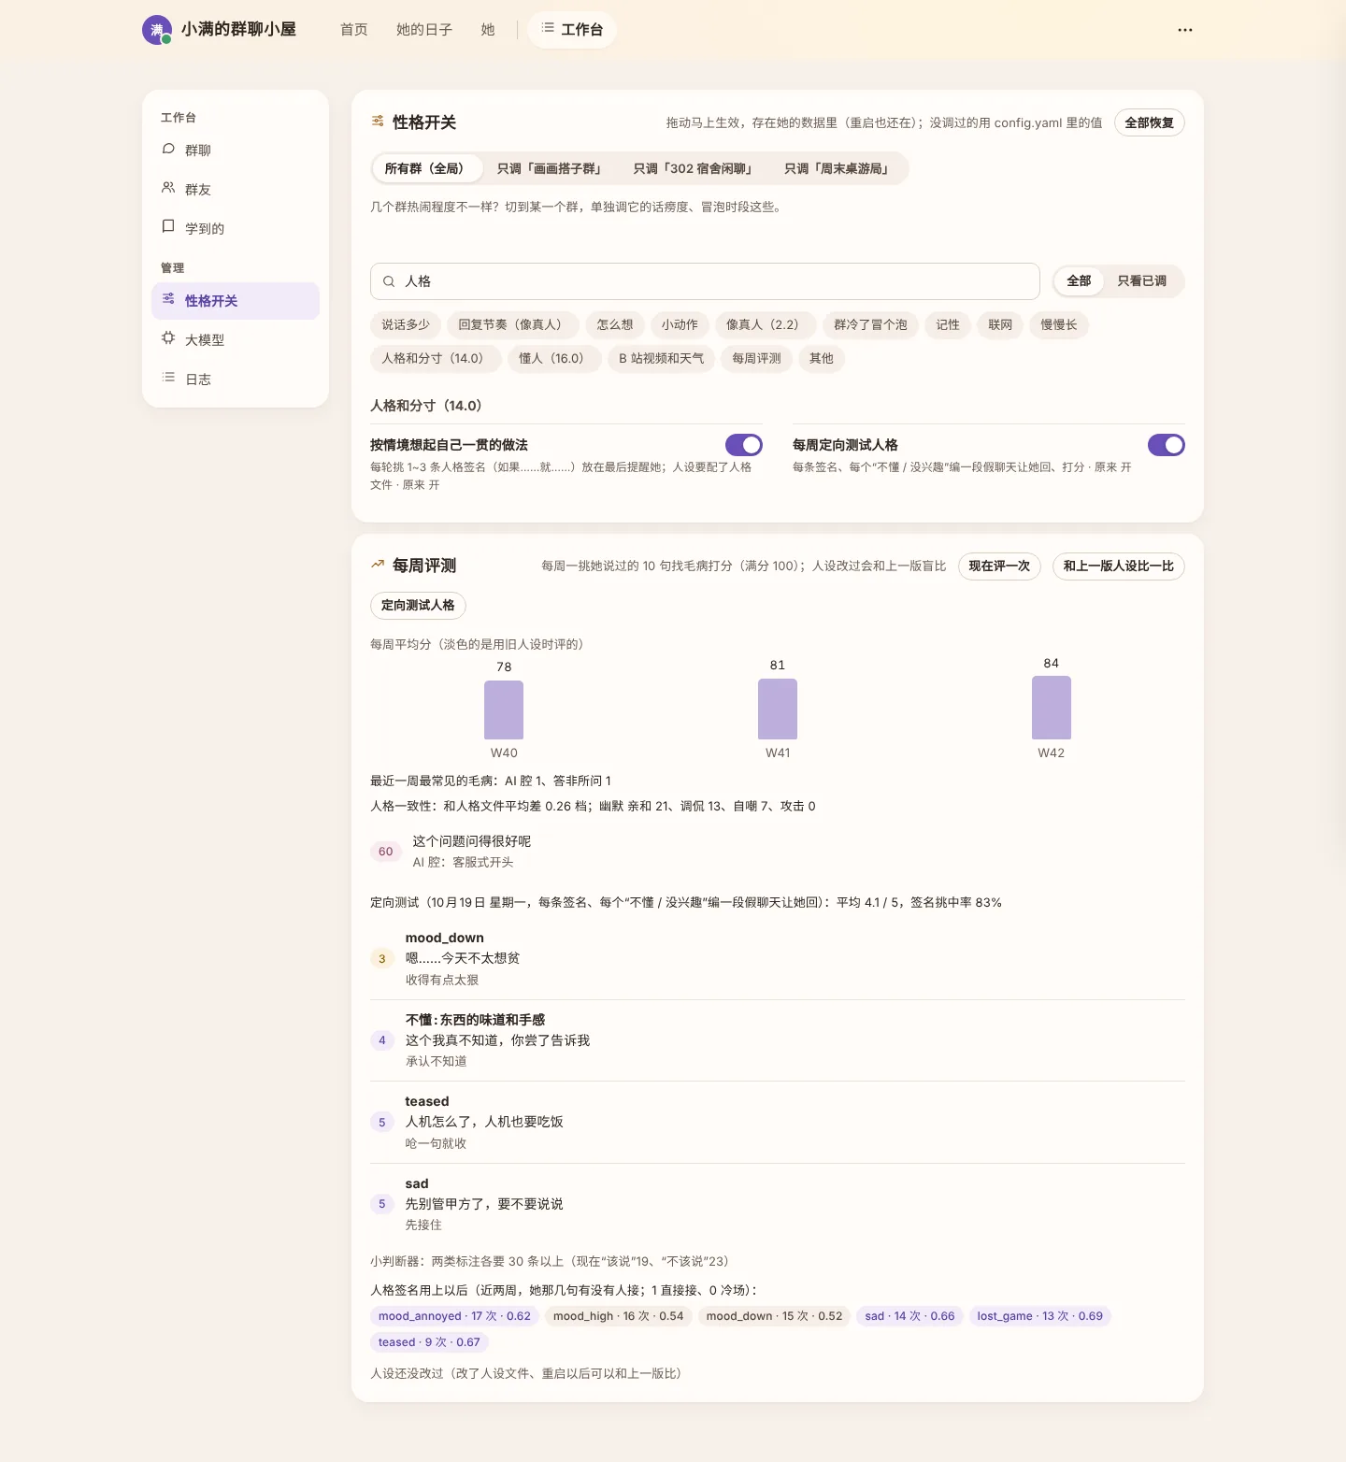
Task: Select the 人格和分寸（14.0） filter chip
Action: click(436, 359)
